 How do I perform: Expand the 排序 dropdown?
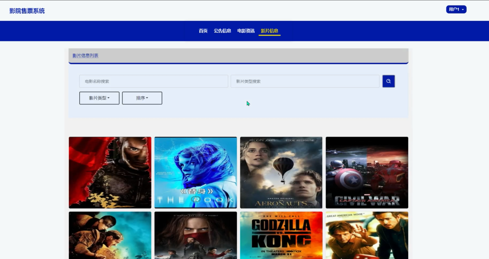coord(142,98)
